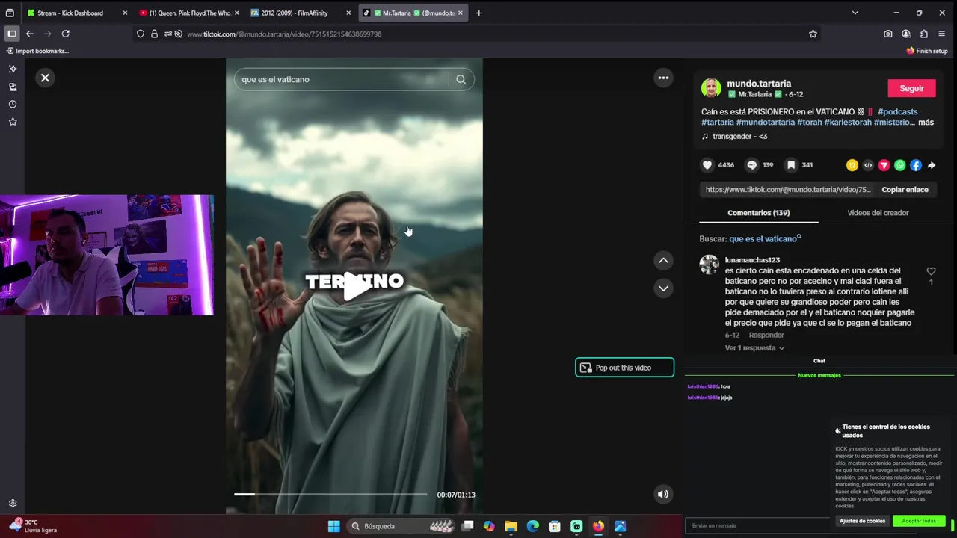Open the #tartaria hashtag
Viewport: 957px width, 538px height.
pyautogui.click(x=717, y=123)
